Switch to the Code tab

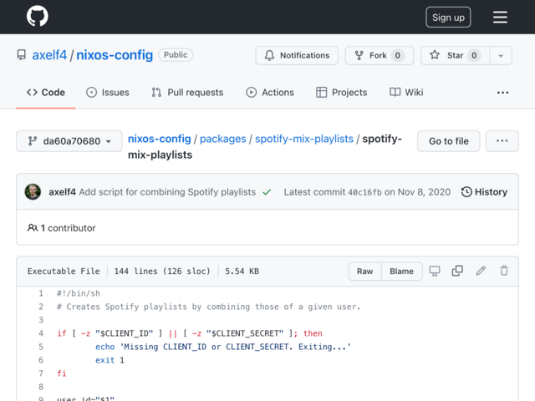click(x=46, y=93)
